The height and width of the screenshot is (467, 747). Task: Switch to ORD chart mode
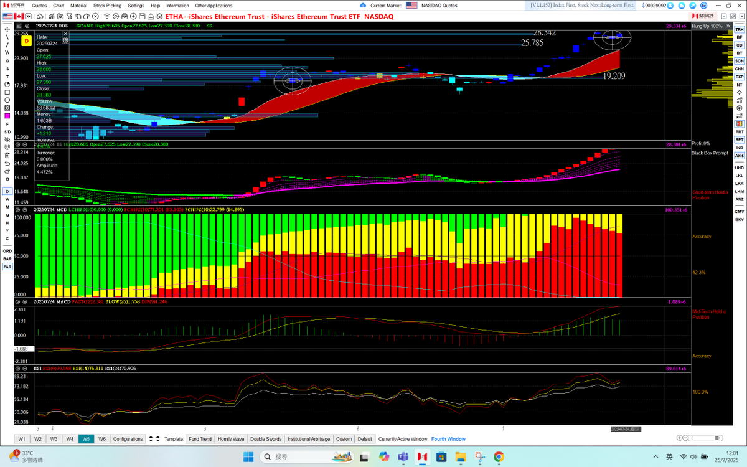[x=7, y=251]
